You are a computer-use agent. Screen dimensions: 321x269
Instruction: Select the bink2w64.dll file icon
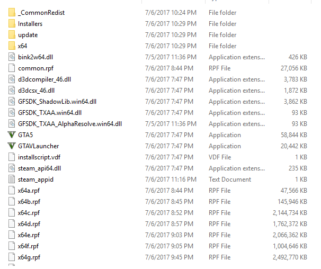click(x=12, y=57)
